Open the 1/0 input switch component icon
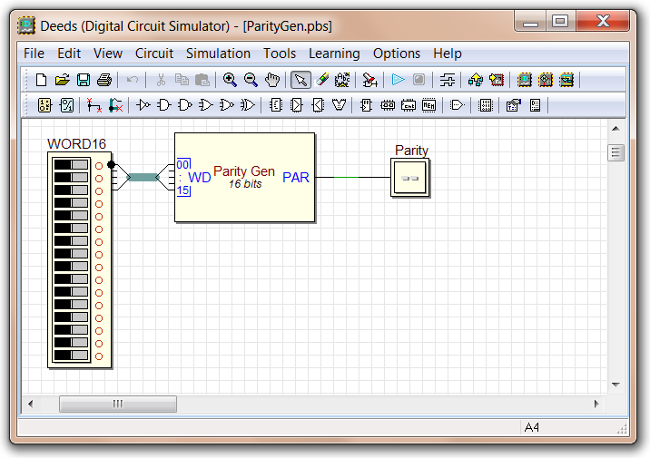This screenshot has height=458, width=650. (44, 105)
